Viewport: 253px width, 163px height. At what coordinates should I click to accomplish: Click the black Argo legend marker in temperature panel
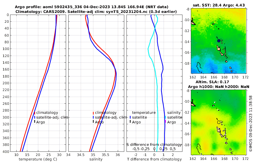click(x=35, y=121)
